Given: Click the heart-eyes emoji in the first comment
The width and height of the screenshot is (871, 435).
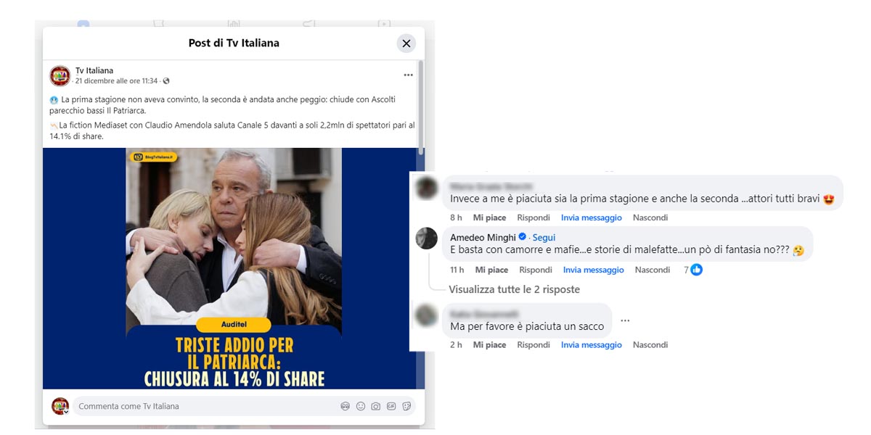Looking at the screenshot, I should coord(830,198).
